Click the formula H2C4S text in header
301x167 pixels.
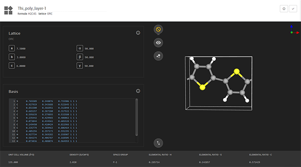pyautogui.click(x=27, y=14)
